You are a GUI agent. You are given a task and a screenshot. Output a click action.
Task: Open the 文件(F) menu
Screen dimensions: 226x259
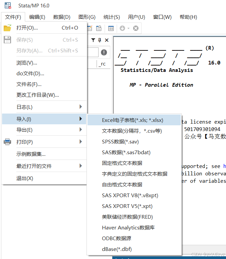point(13,17)
